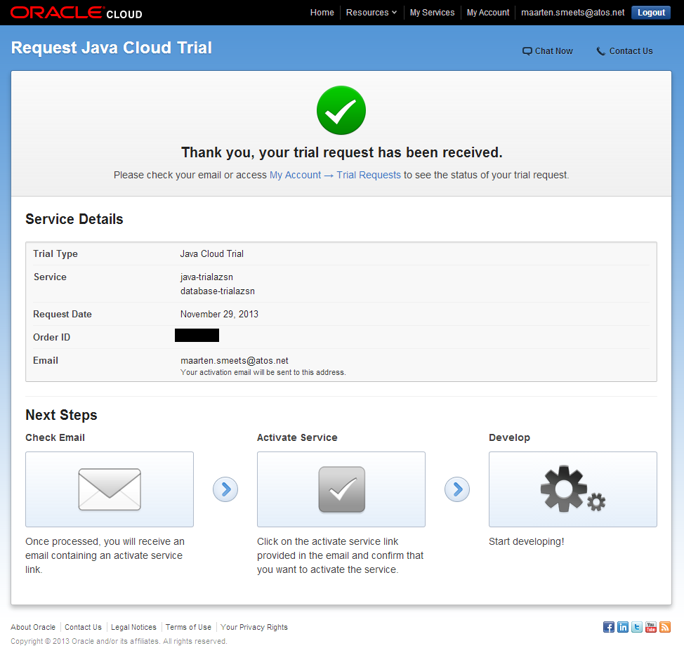
Task: Go to Home in top navigation
Action: click(x=322, y=13)
